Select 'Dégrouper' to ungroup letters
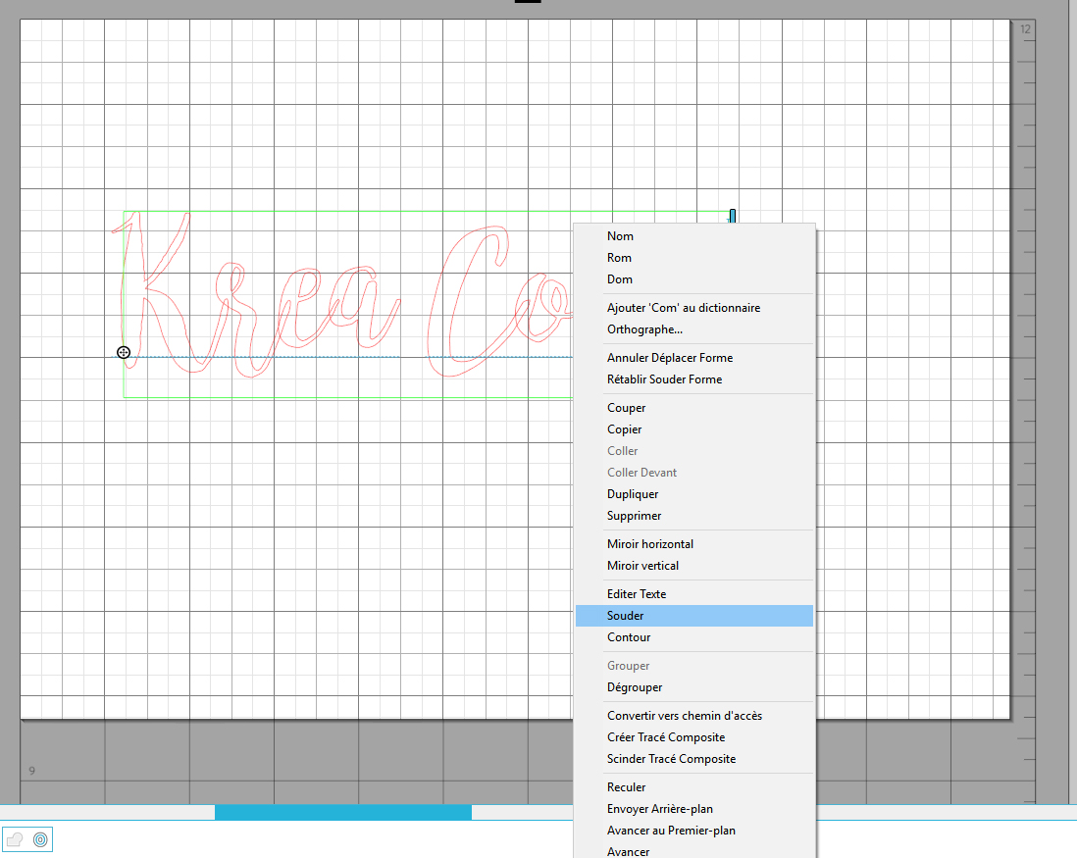Viewport: 1077px width, 858px height. pyautogui.click(x=635, y=687)
